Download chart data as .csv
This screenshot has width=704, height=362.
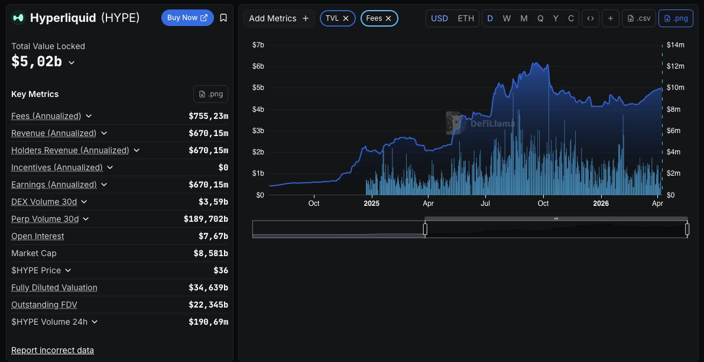639,18
